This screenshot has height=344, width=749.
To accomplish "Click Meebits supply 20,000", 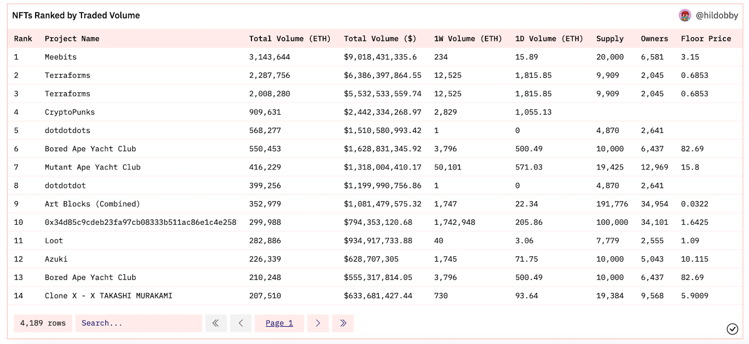I will click(610, 57).
